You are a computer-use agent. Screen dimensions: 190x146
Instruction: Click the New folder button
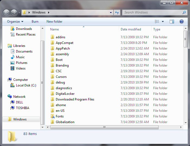(x=54, y=22)
